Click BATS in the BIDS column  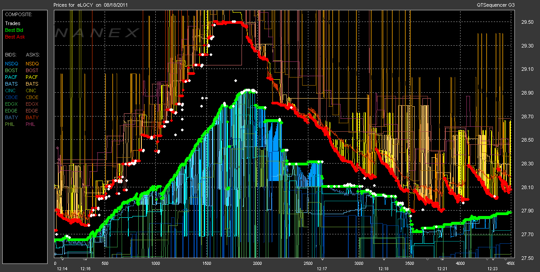11,84
